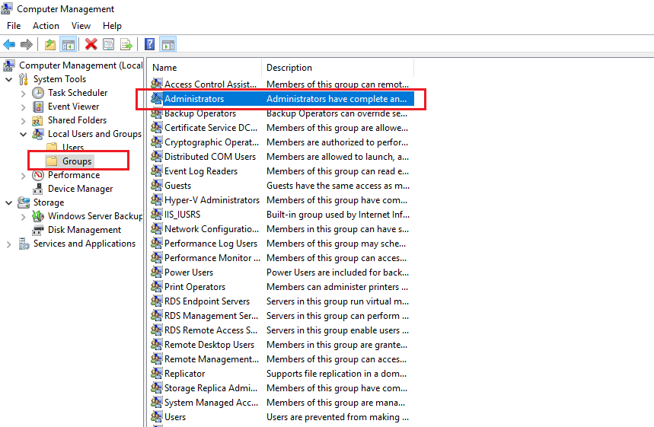Image resolution: width=654 pixels, height=427 pixels.
Task: Select Cryptographic Operat... group
Action: tap(212, 142)
